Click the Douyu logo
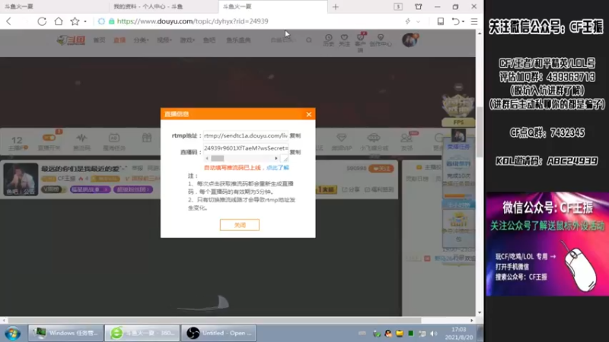Screen dimensions: 609x342 click(x=71, y=40)
